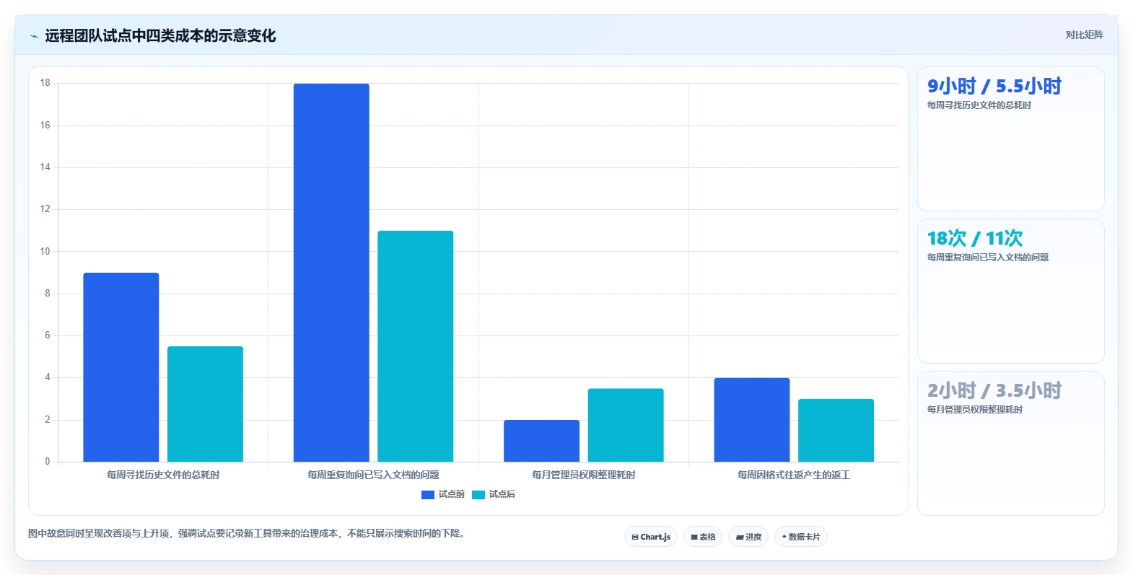This screenshot has height=575, width=1133.
Task: Toggle the 试点后 teal legend swatch
Action: pos(478,494)
